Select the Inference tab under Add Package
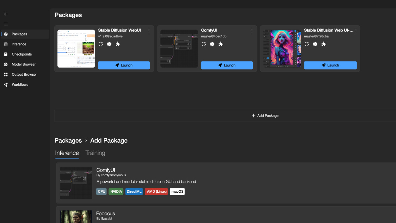The image size is (396, 223). point(67,153)
